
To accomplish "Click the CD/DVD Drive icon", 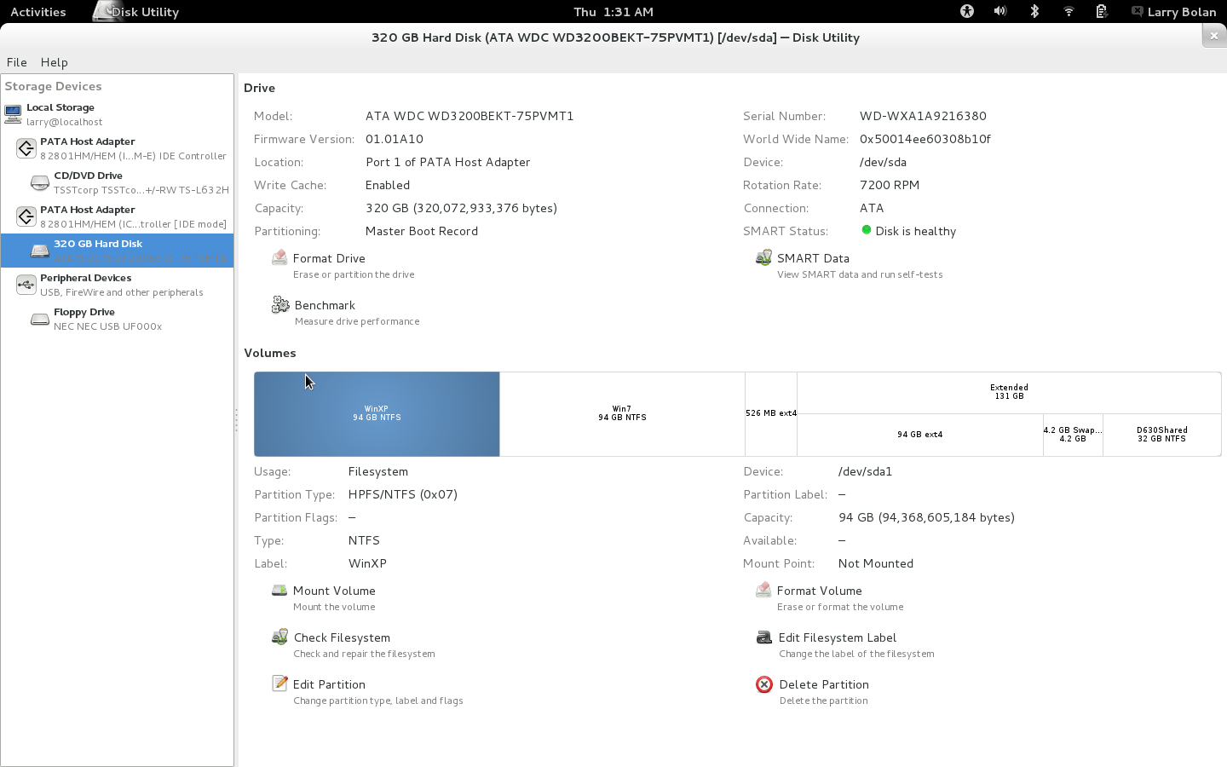I will click(40, 182).
